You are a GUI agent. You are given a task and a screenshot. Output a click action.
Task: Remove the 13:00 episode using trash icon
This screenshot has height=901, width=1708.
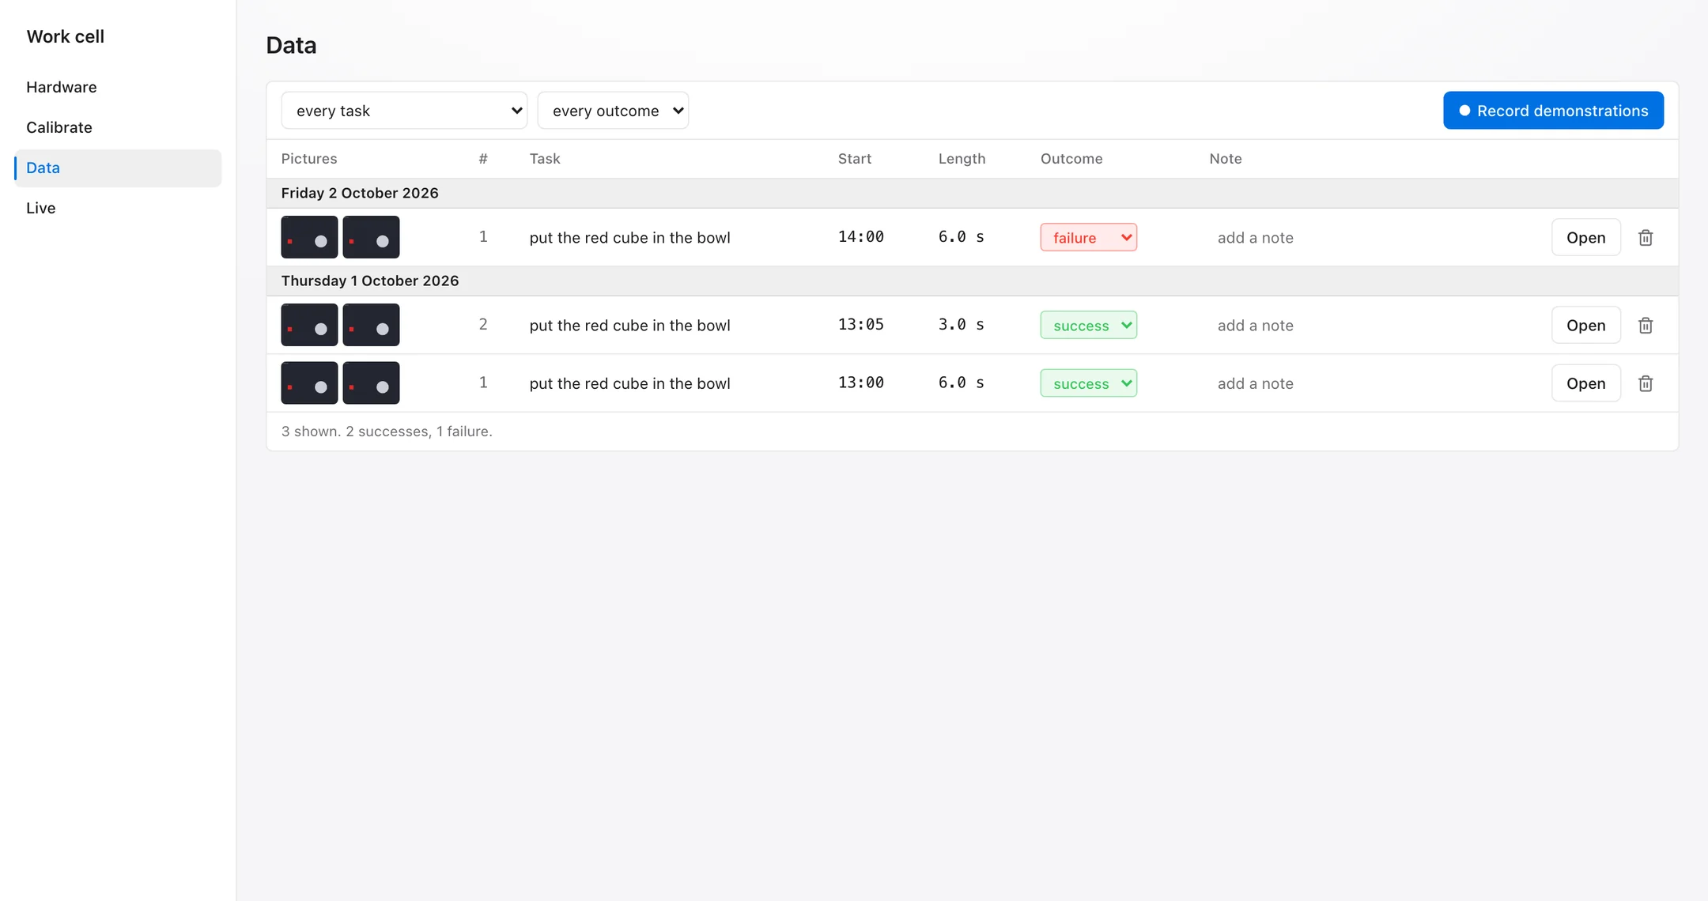(x=1646, y=383)
